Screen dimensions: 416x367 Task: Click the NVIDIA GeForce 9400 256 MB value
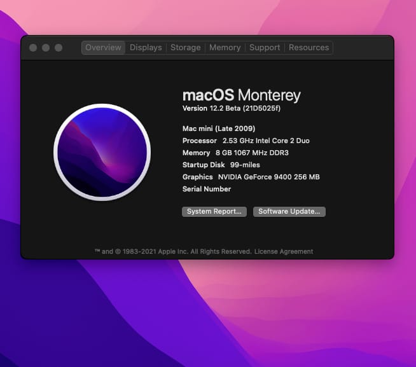point(269,177)
